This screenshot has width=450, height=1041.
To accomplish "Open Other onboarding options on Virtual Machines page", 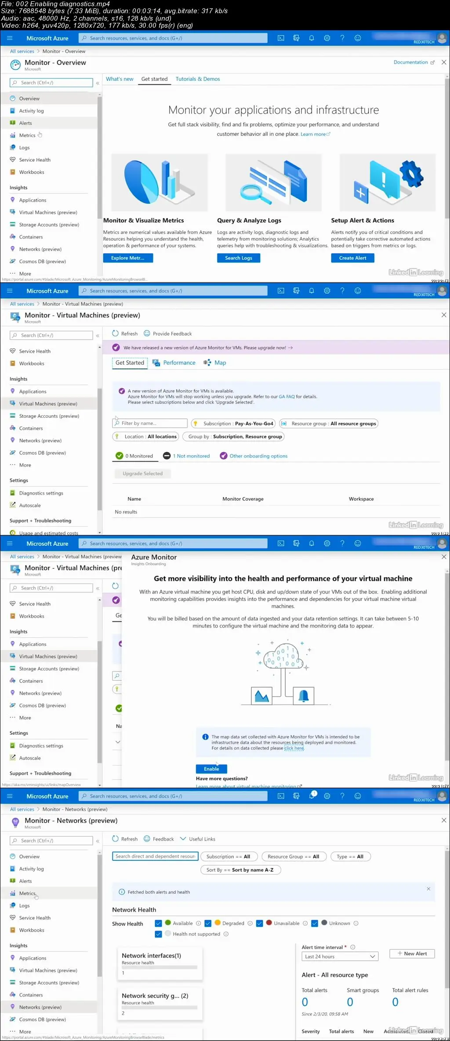I will tap(254, 456).
